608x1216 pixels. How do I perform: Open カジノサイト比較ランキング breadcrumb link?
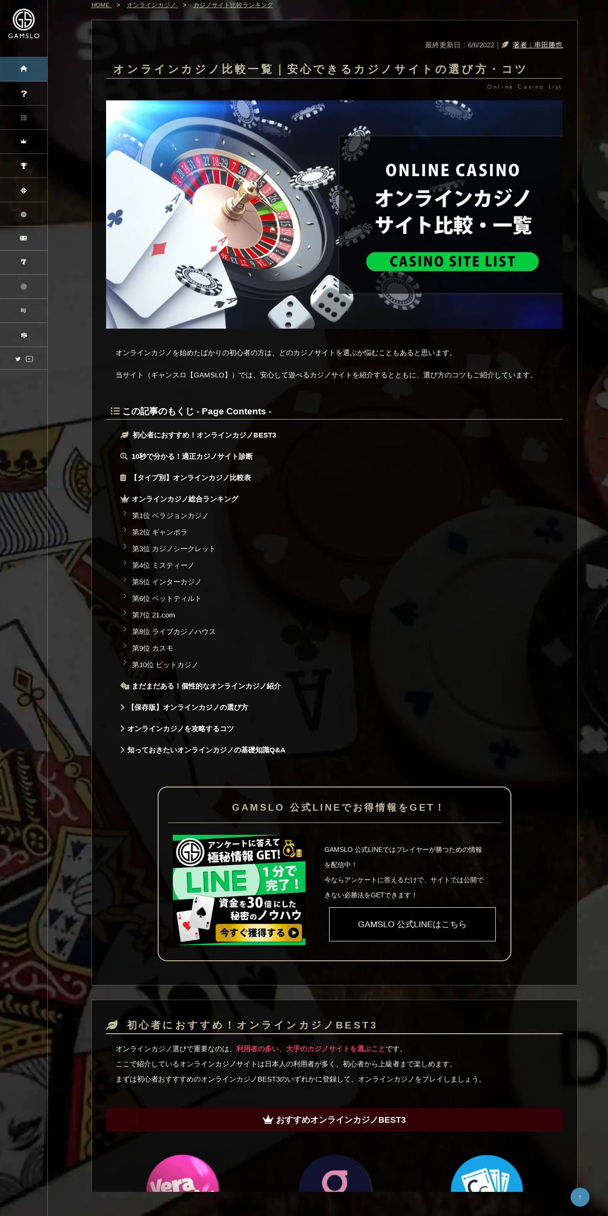(x=233, y=5)
